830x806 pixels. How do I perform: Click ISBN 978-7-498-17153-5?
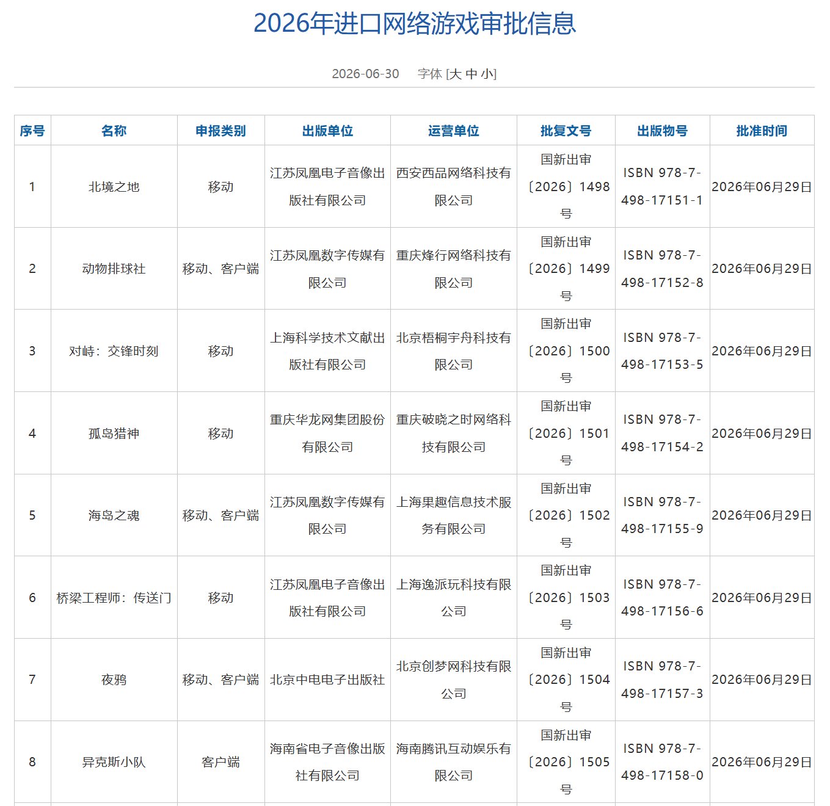coord(663,351)
